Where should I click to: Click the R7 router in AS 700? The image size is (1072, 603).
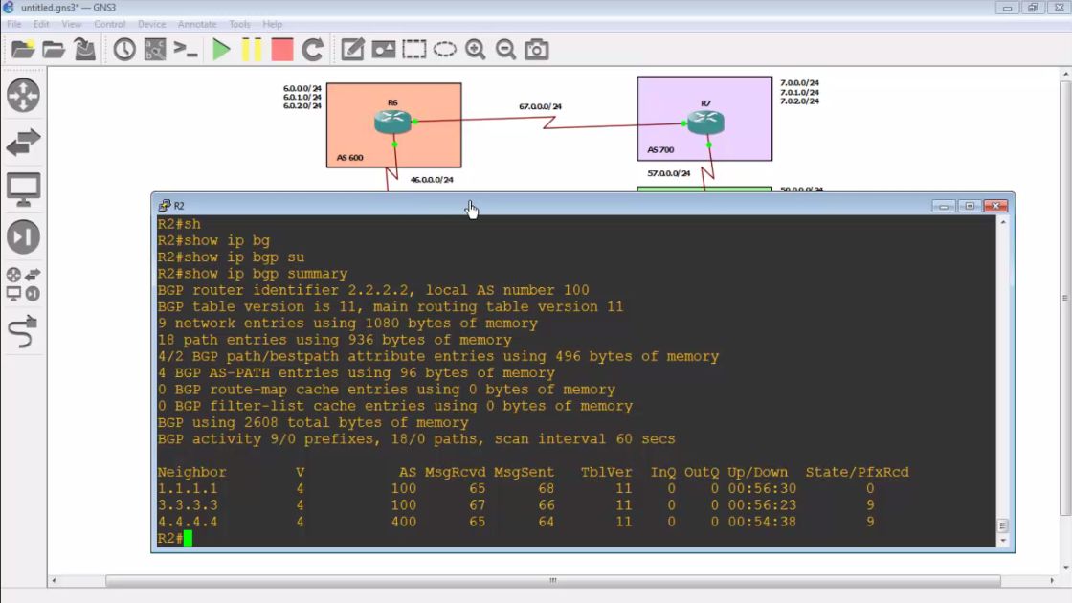coord(705,123)
